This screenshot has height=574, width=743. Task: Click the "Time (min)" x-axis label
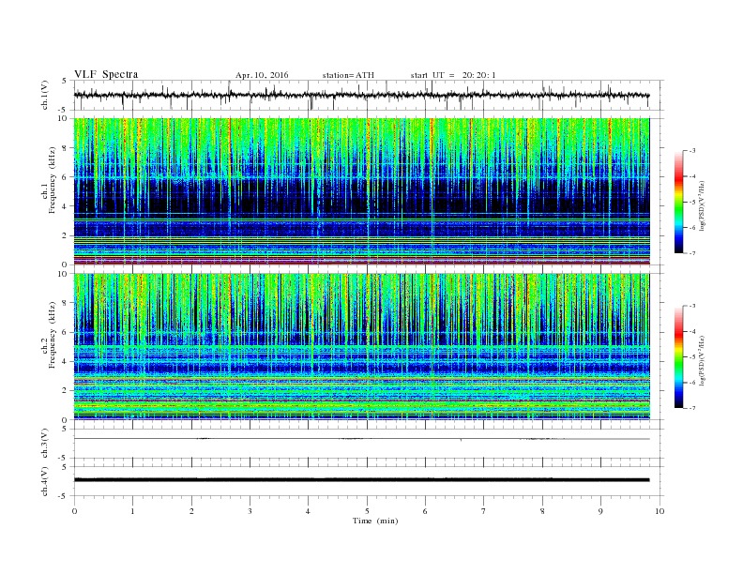[x=375, y=521]
